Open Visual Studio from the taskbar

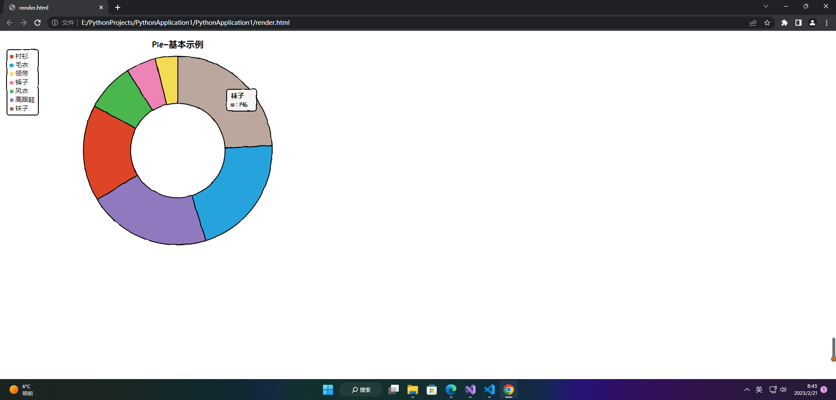click(x=470, y=390)
